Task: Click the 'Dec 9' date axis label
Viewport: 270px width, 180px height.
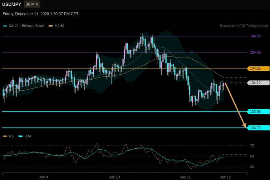Action: pos(43,177)
